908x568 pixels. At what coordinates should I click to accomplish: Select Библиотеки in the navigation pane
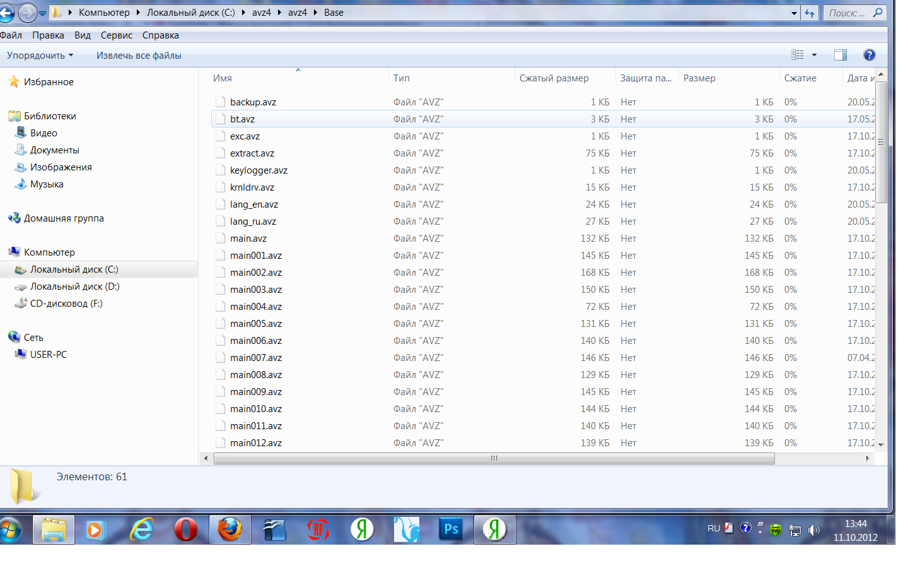(50, 115)
